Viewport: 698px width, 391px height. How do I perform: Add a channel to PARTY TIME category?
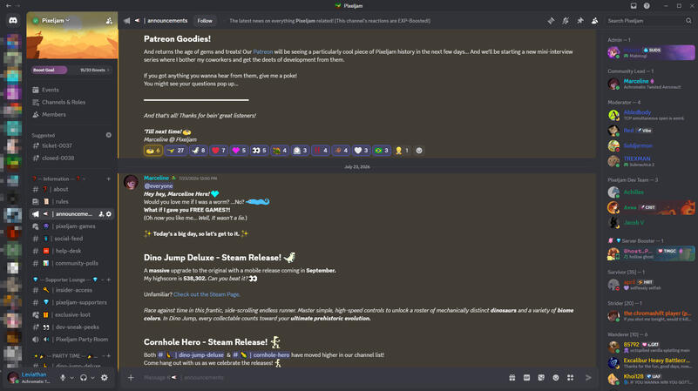tap(108, 356)
